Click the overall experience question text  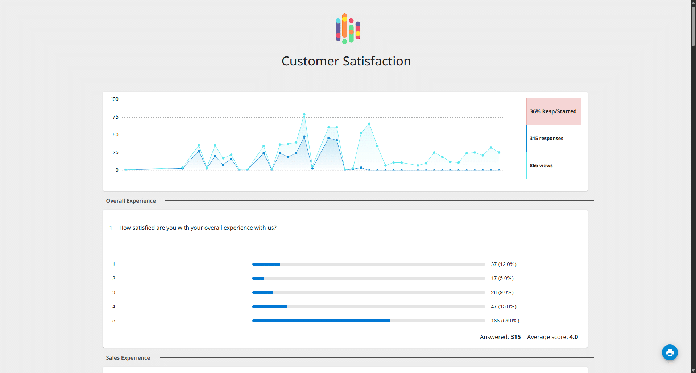pos(198,228)
